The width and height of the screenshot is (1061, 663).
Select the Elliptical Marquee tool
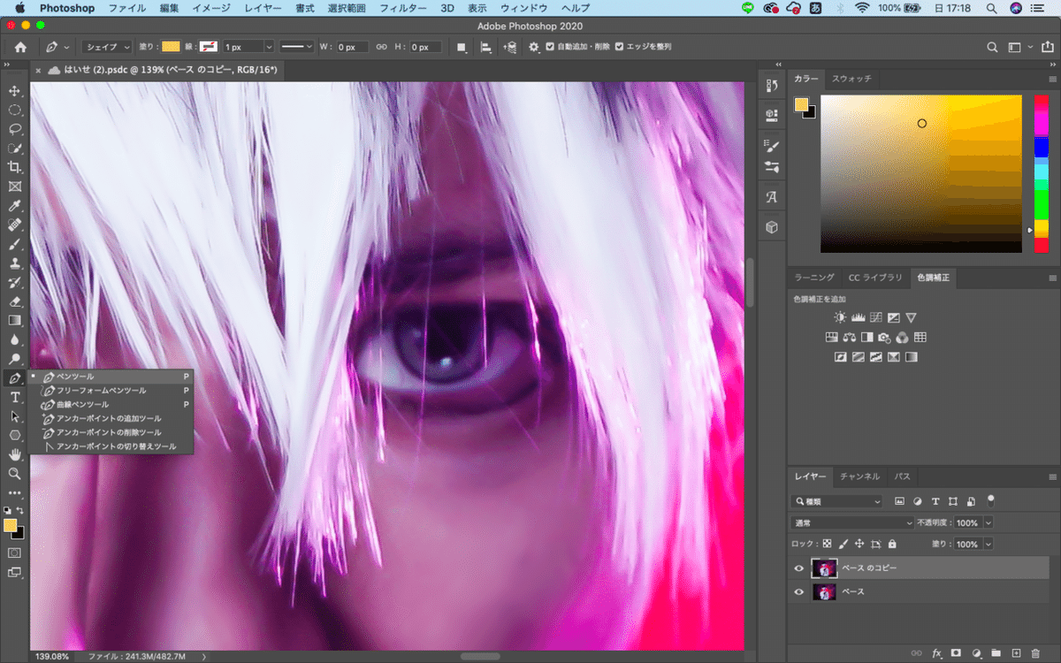(x=14, y=110)
